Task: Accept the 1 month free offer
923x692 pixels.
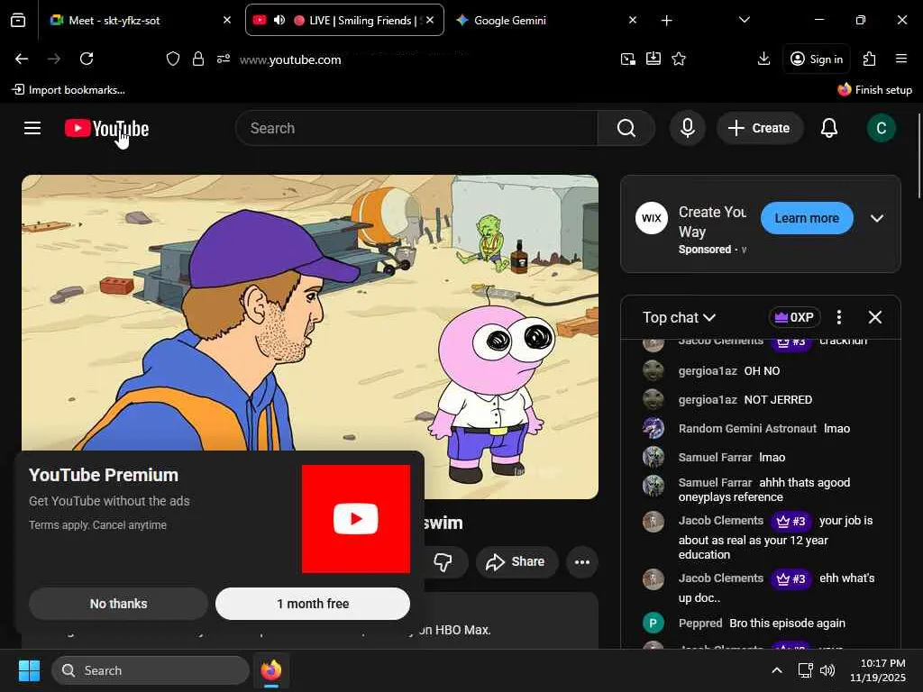Action: (313, 604)
